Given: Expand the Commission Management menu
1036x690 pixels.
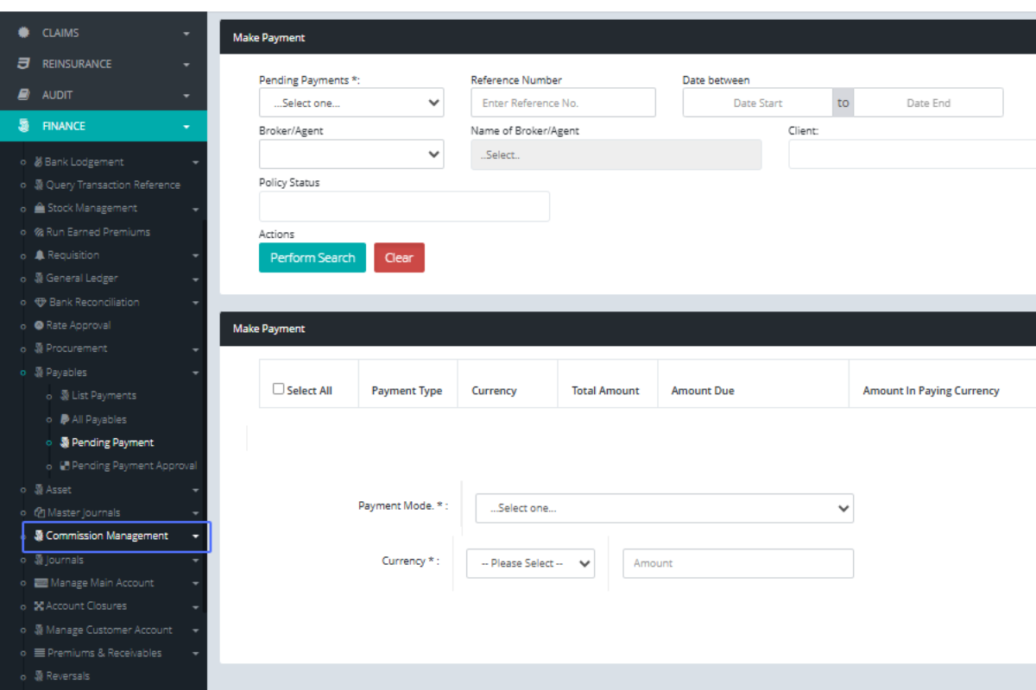Looking at the screenshot, I should (116, 536).
